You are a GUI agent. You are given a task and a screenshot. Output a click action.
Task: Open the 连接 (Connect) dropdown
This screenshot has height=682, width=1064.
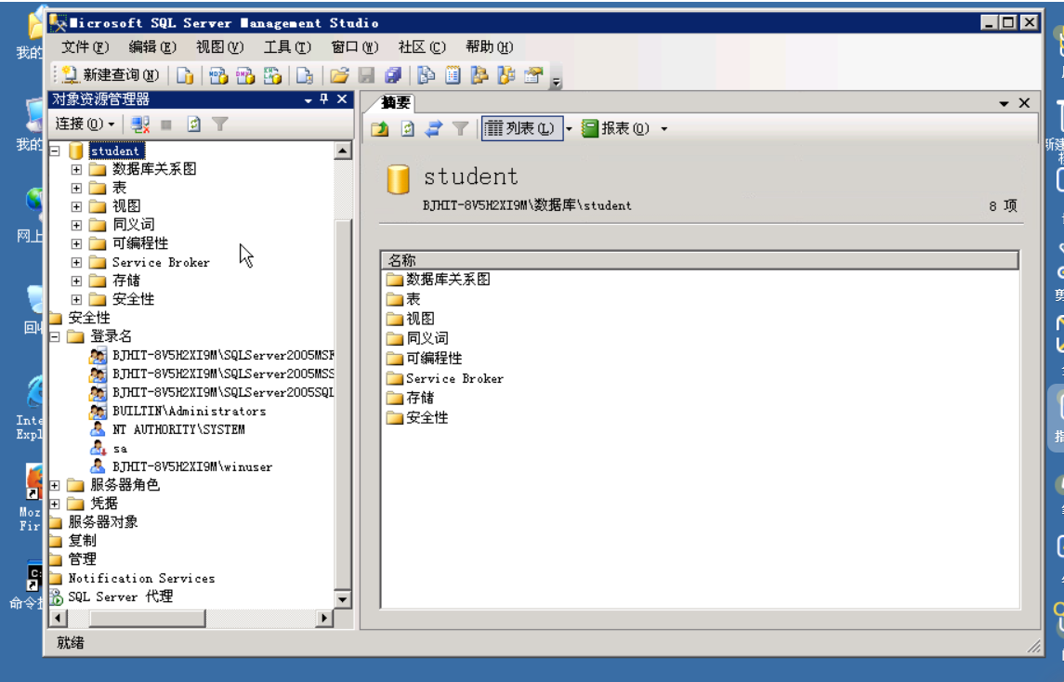click(85, 125)
